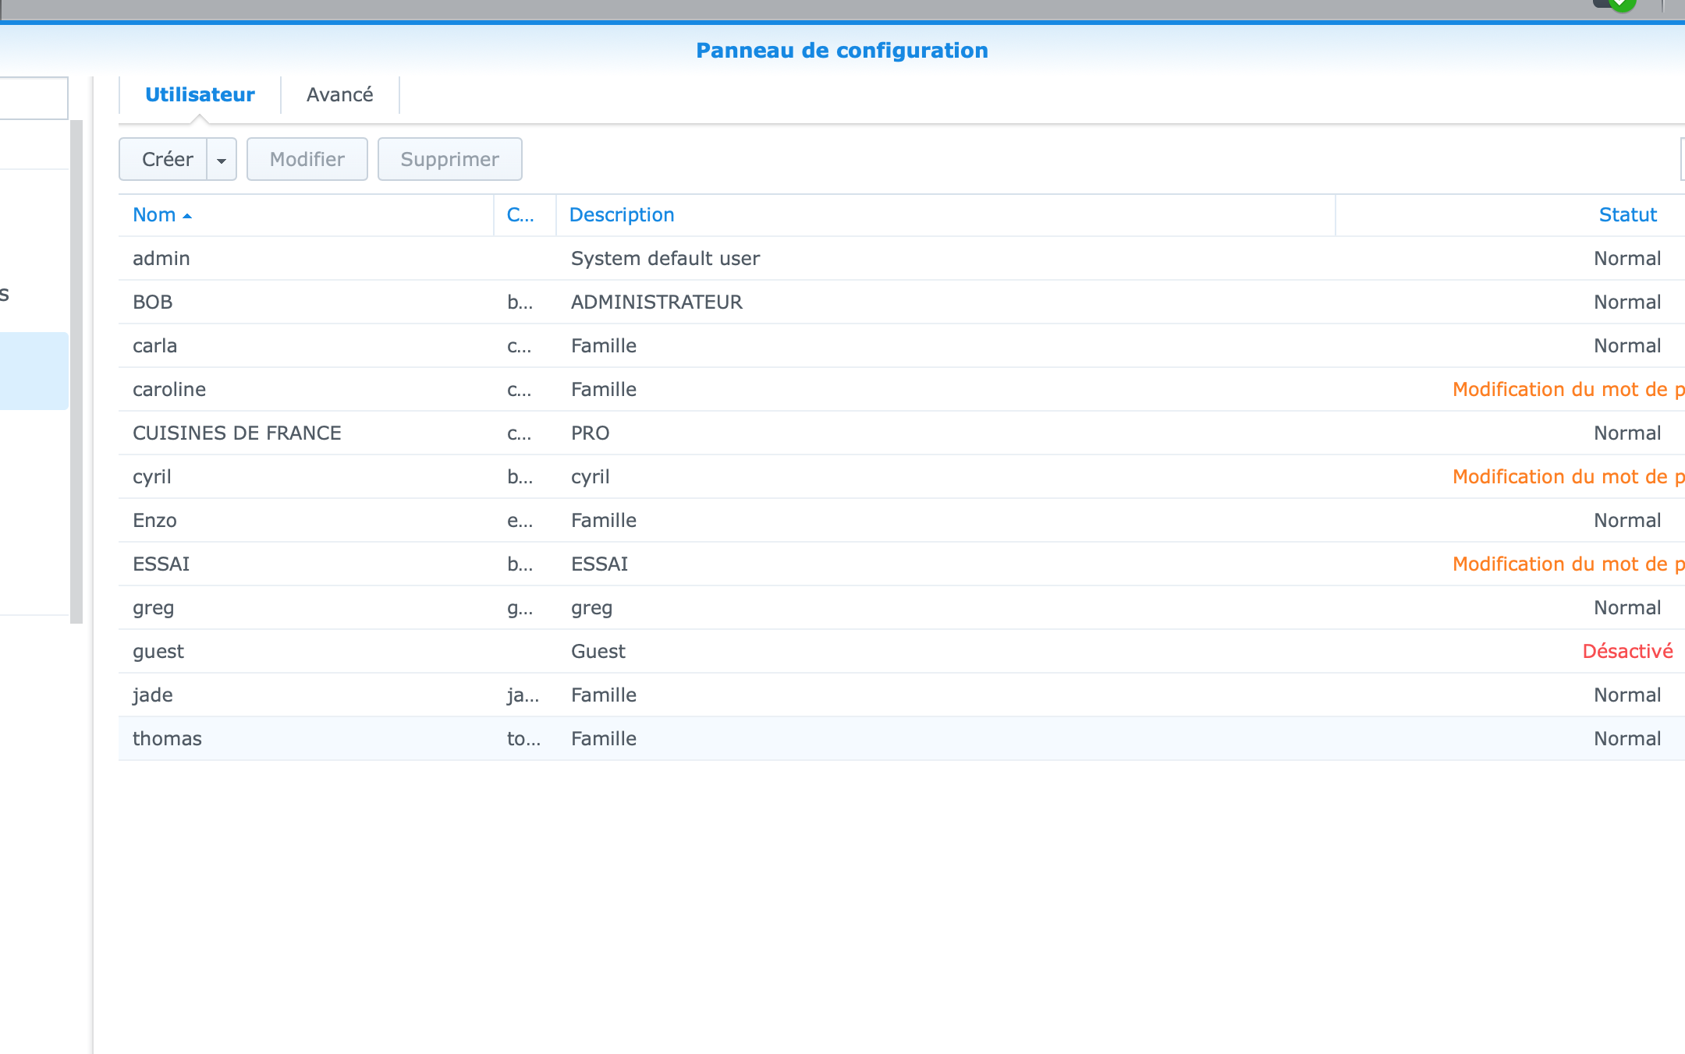Click the Supprimer button

click(x=450, y=159)
